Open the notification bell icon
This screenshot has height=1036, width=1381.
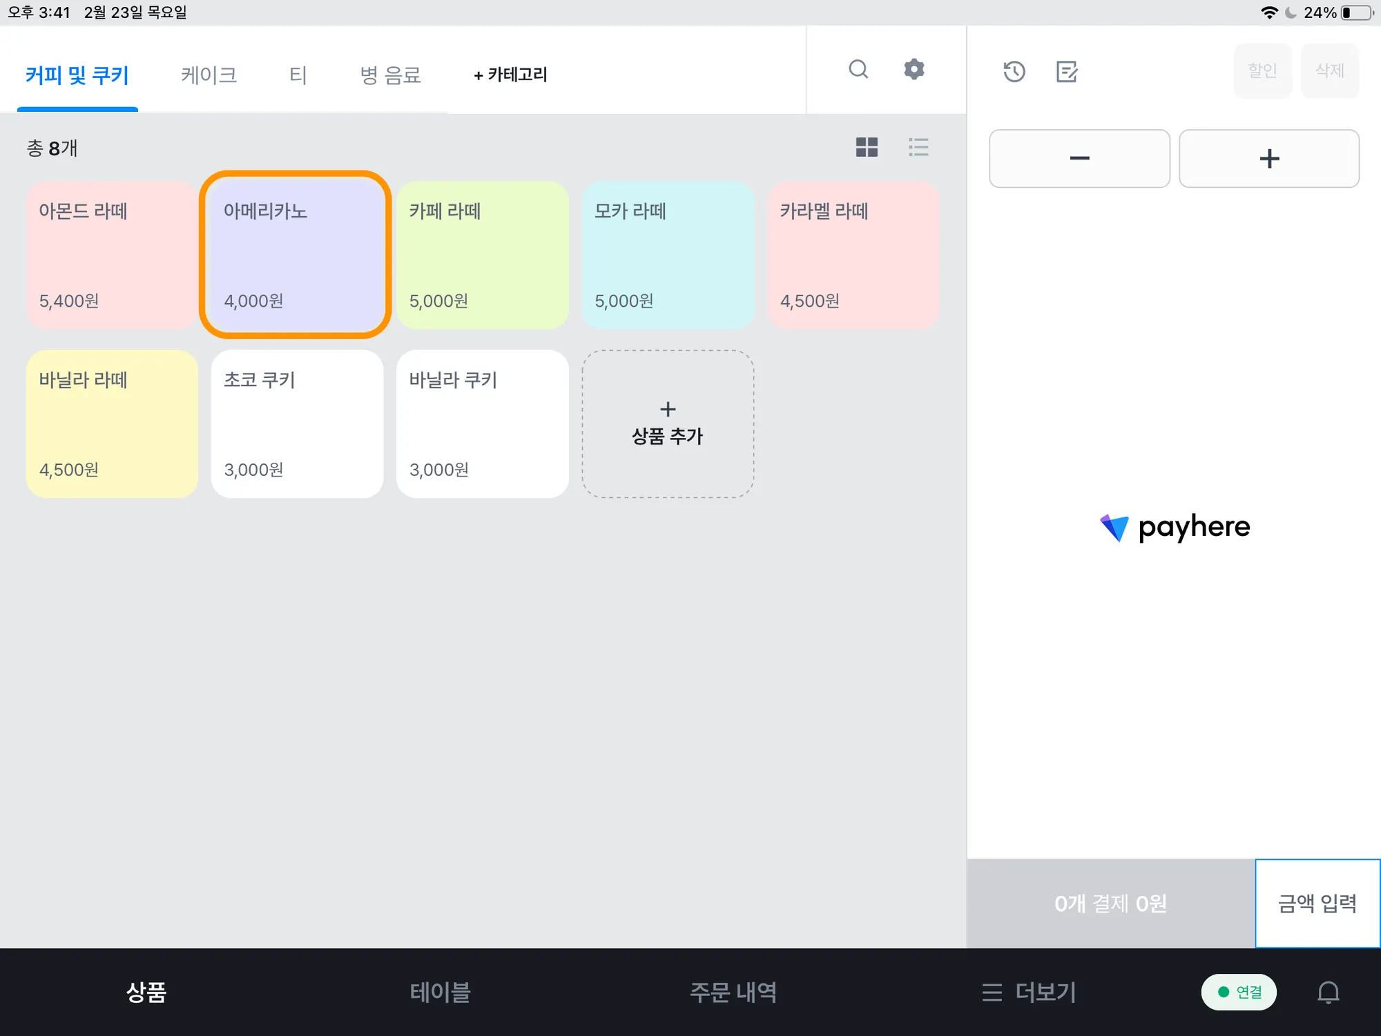[x=1328, y=992]
